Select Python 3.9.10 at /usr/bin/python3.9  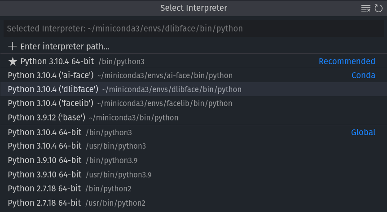pos(79,174)
